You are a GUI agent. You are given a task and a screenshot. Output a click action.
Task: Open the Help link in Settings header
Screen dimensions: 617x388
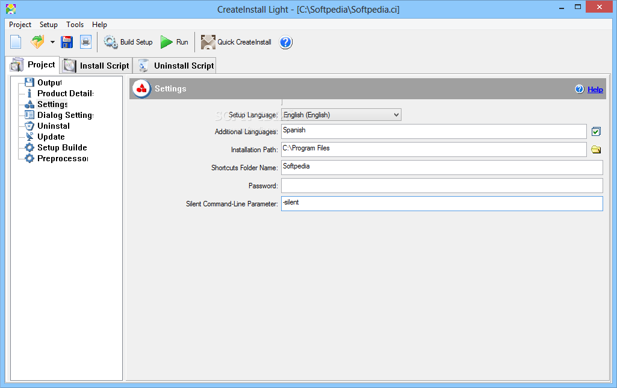click(595, 89)
